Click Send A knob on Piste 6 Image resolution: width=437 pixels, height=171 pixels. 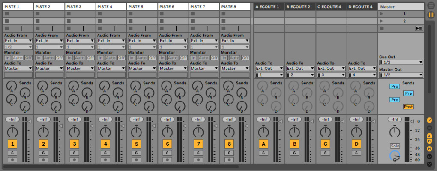tap(166, 86)
